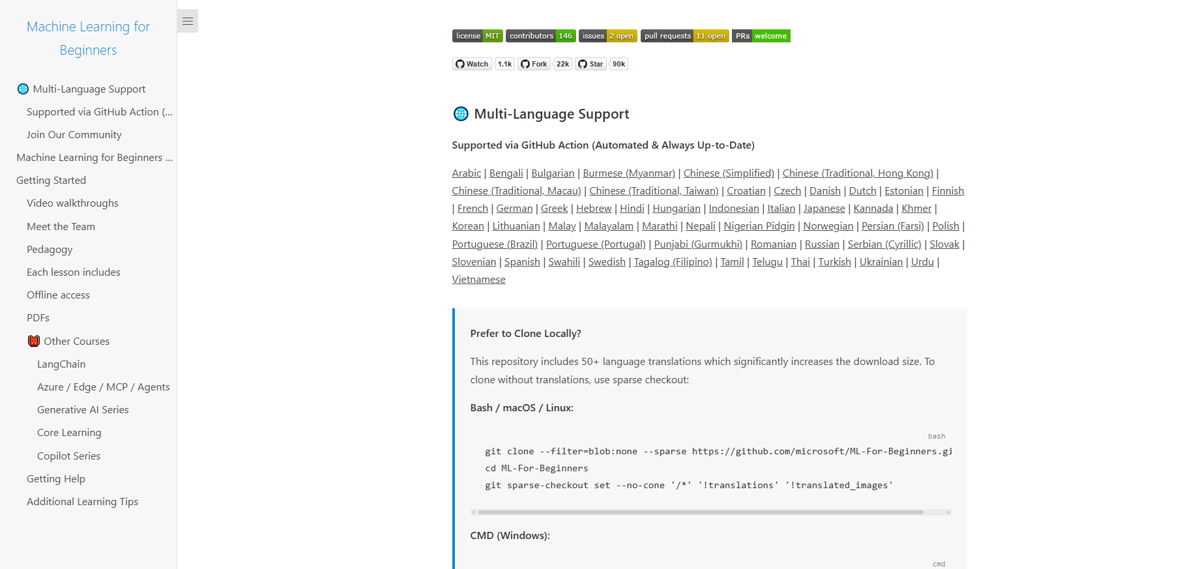Open Supported via GitHub Action sidebar item
The image size is (1194, 569).
coord(100,112)
